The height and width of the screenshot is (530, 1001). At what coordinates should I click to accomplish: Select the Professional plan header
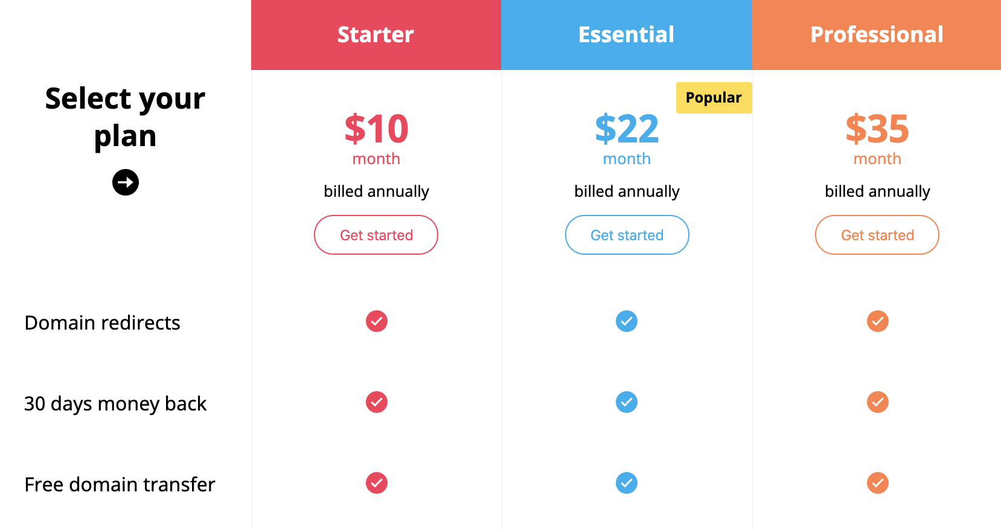coord(877,35)
